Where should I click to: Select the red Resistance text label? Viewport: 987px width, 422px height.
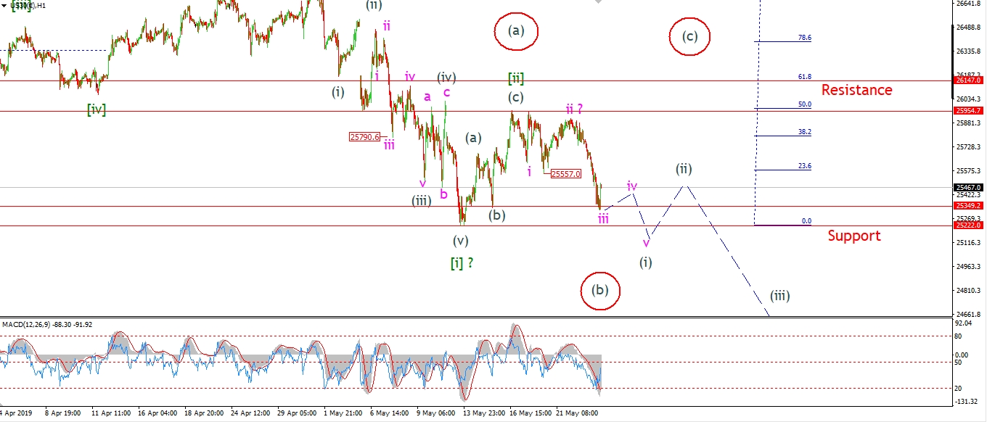(857, 90)
